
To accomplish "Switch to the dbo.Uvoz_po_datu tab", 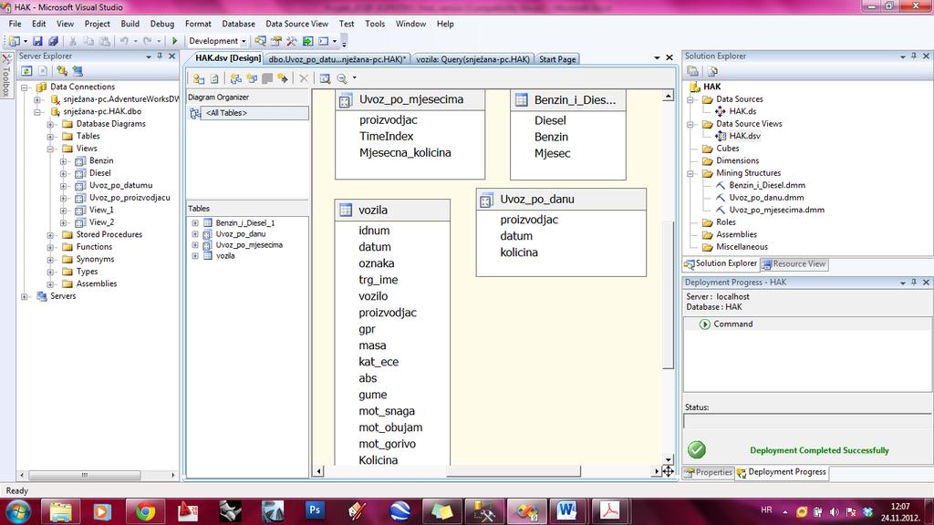I will point(337,59).
